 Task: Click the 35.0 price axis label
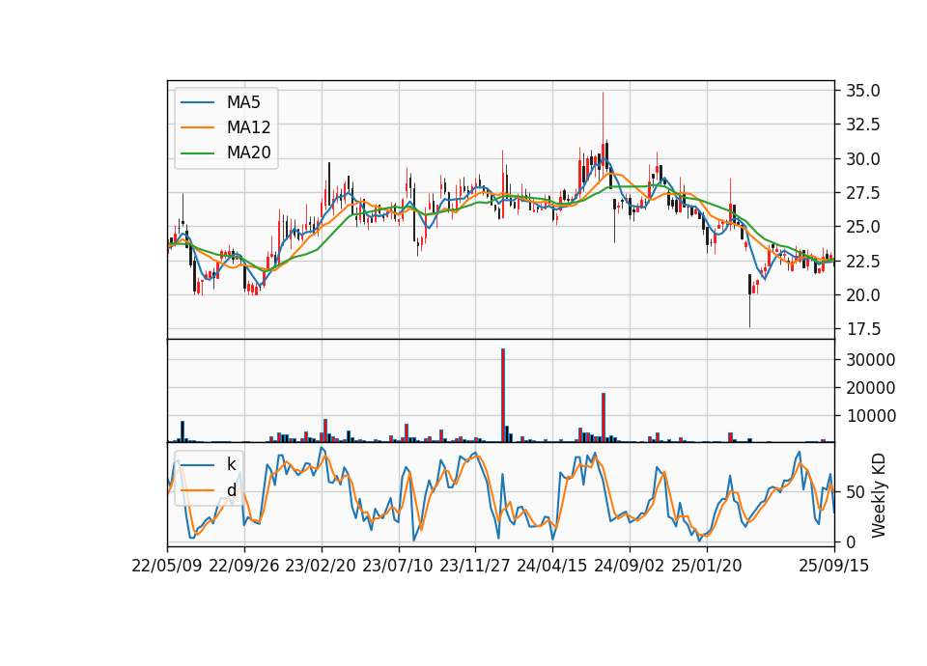(x=863, y=91)
